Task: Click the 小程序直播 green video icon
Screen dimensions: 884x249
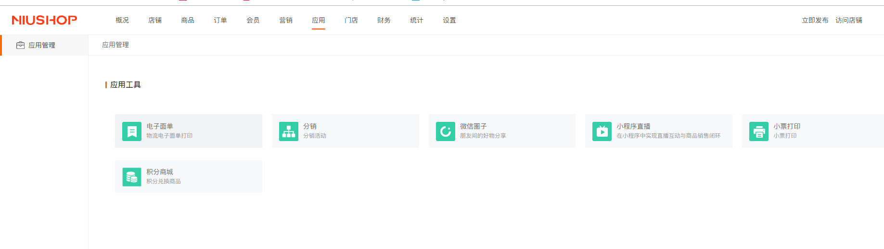Action: (x=602, y=131)
